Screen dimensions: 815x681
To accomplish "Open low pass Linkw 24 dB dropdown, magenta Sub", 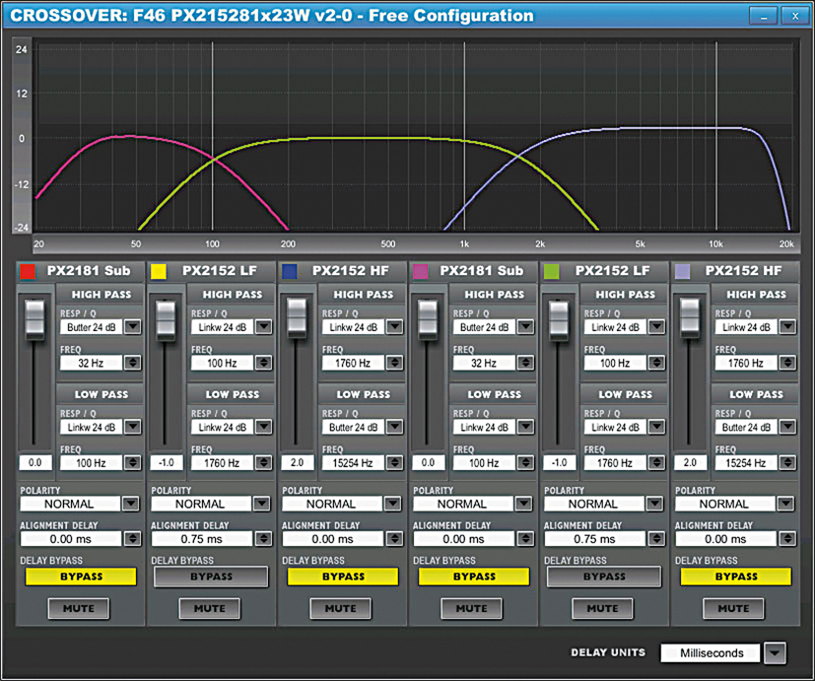I will click(525, 427).
